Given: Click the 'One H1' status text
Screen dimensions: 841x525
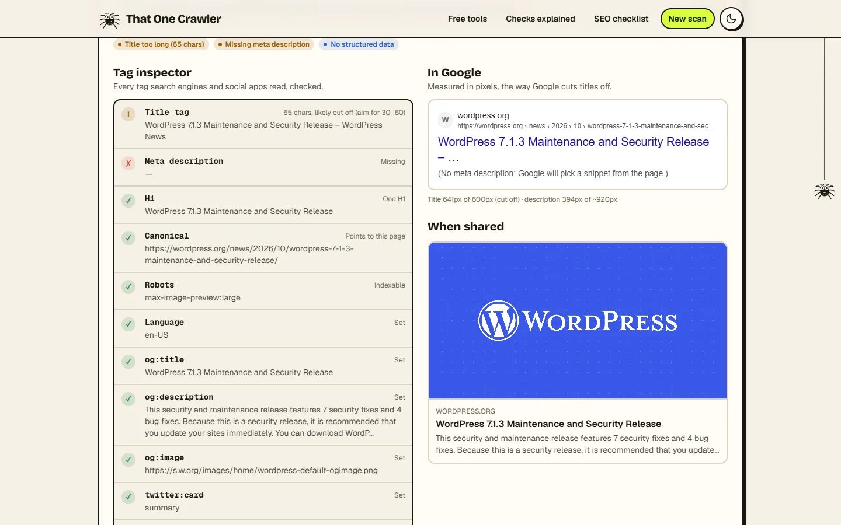Looking at the screenshot, I should point(394,199).
